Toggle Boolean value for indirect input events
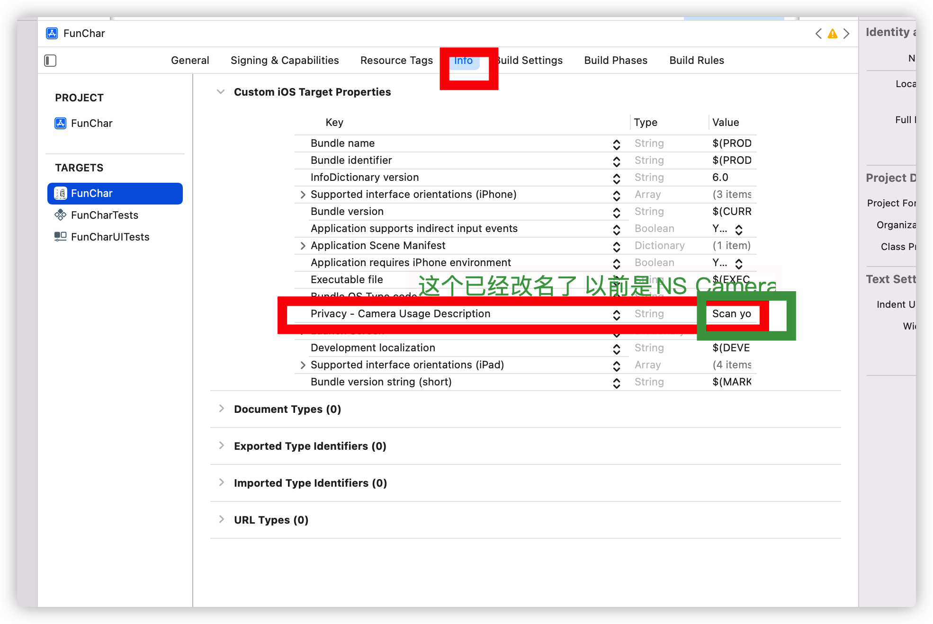Screen dimensions: 933x624 point(739,229)
